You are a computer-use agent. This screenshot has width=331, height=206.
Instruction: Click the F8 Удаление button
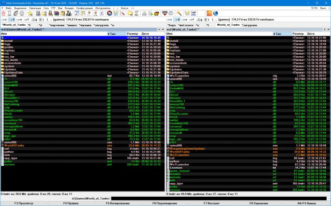click(259, 203)
